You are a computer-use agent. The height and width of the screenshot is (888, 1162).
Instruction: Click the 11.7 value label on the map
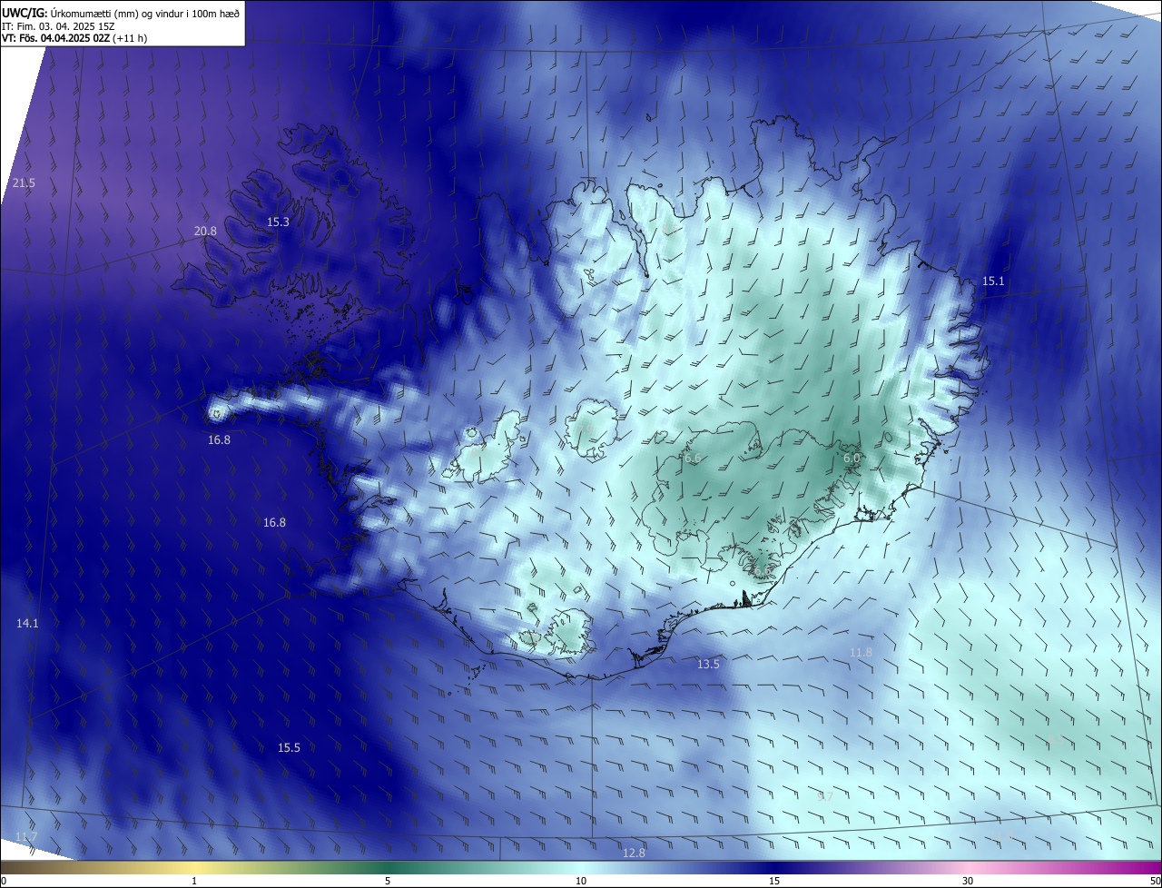click(x=27, y=836)
